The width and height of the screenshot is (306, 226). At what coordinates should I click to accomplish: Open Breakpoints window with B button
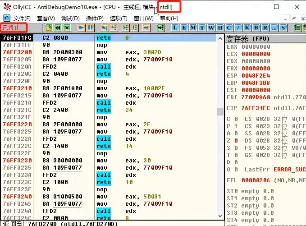pos(256,28)
